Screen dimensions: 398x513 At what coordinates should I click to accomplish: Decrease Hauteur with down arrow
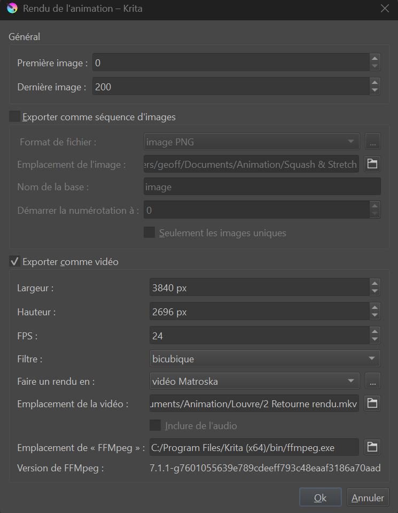375,315
